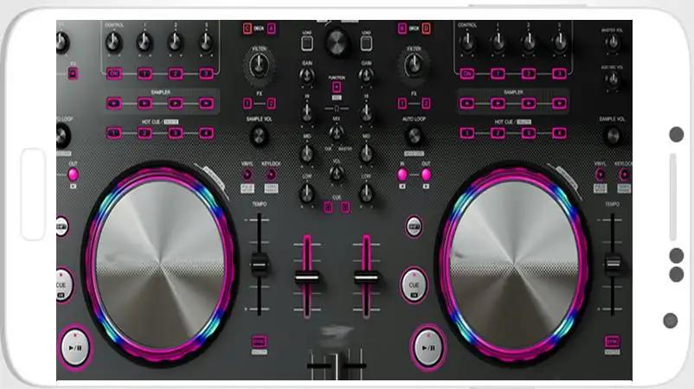
Task: Select Deck D on the right deck
Action: pos(426,29)
